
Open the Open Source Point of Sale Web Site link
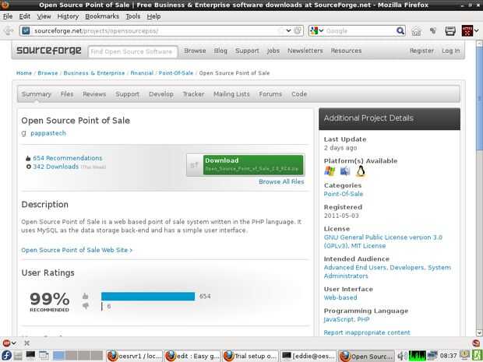pyautogui.click(x=76, y=250)
